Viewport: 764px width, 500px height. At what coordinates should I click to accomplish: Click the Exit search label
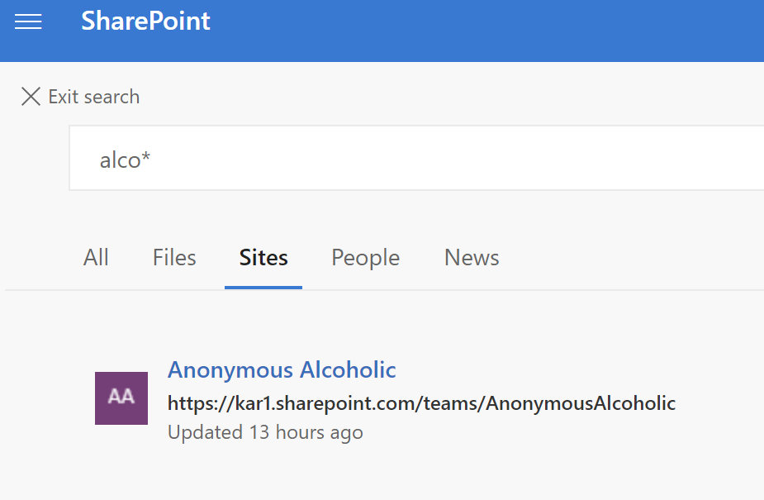tap(94, 97)
